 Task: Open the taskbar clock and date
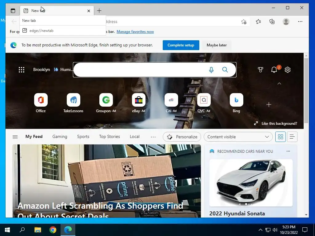pyautogui.click(x=289, y=230)
